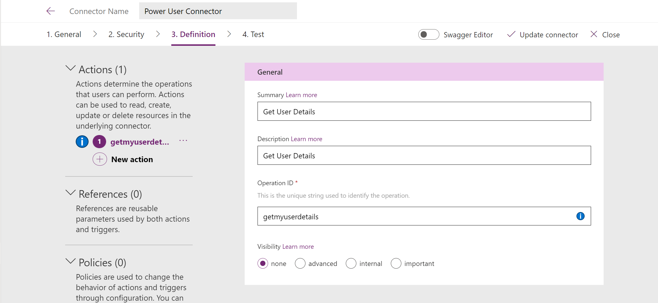Screen dimensions: 658x303
Task: Click the blue info icon beside getmyuserdetails action
Action: (x=82, y=142)
